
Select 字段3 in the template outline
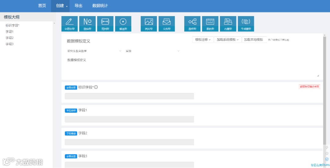click(x=9, y=44)
